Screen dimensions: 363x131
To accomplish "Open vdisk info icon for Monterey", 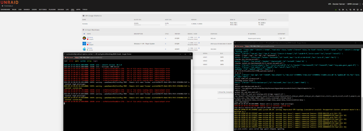I will [199, 37].
